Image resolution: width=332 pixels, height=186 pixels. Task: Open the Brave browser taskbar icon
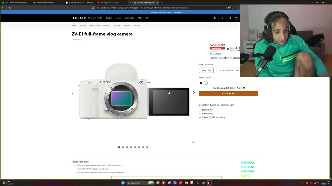[163, 183]
